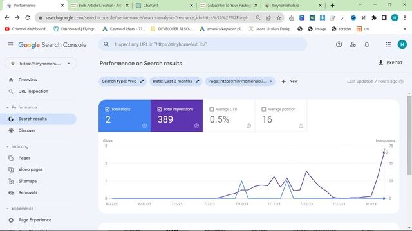This screenshot has height=231, width=412.
Task: Edit the Search type: Web filter pencil
Action: tap(142, 81)
